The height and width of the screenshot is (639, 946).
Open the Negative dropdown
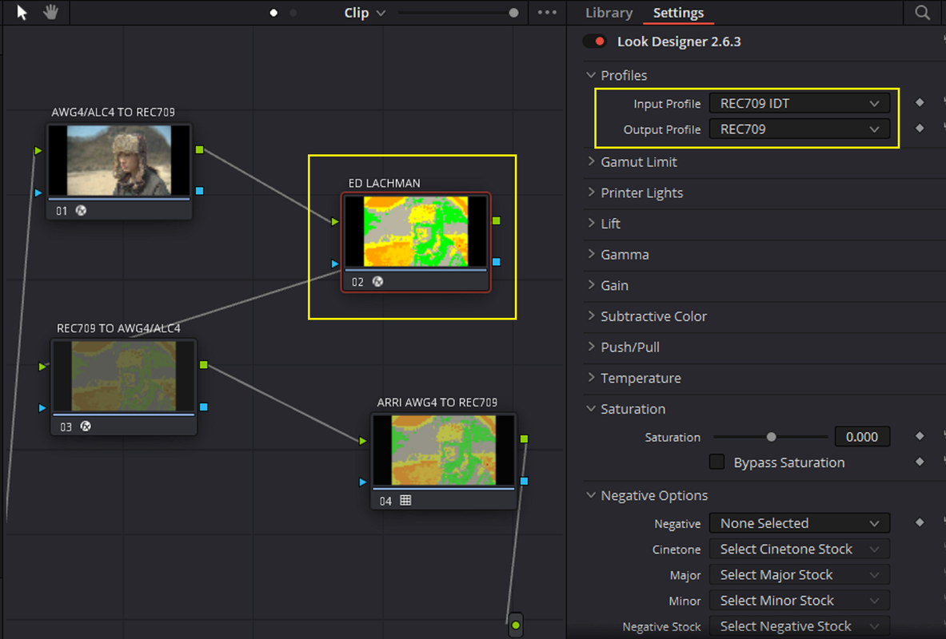point(800,523)
